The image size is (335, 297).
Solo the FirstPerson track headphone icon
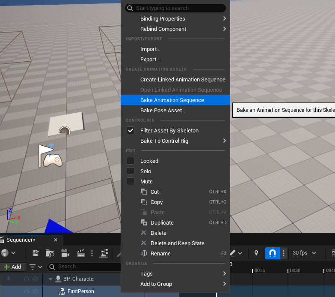click(27, 291)
